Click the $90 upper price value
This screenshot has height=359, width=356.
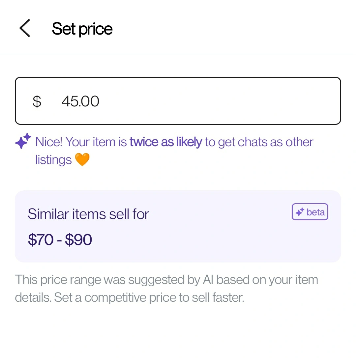(x=78, y=239)
